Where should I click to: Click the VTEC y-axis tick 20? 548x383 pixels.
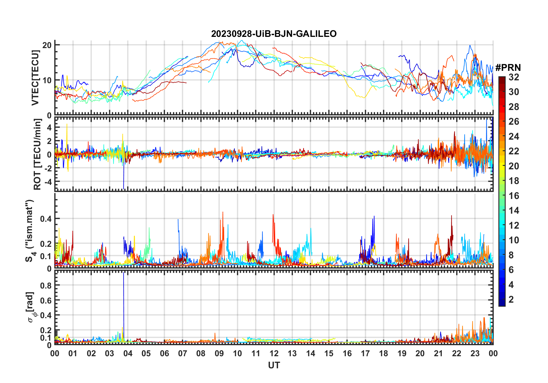[x=47, y=45]
